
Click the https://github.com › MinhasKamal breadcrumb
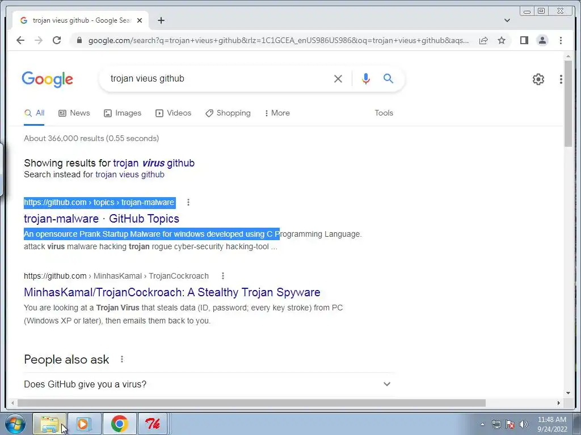(116, 276)
